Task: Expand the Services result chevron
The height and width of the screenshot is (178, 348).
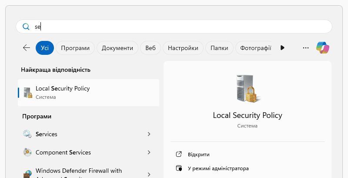Action: (149, 134)
